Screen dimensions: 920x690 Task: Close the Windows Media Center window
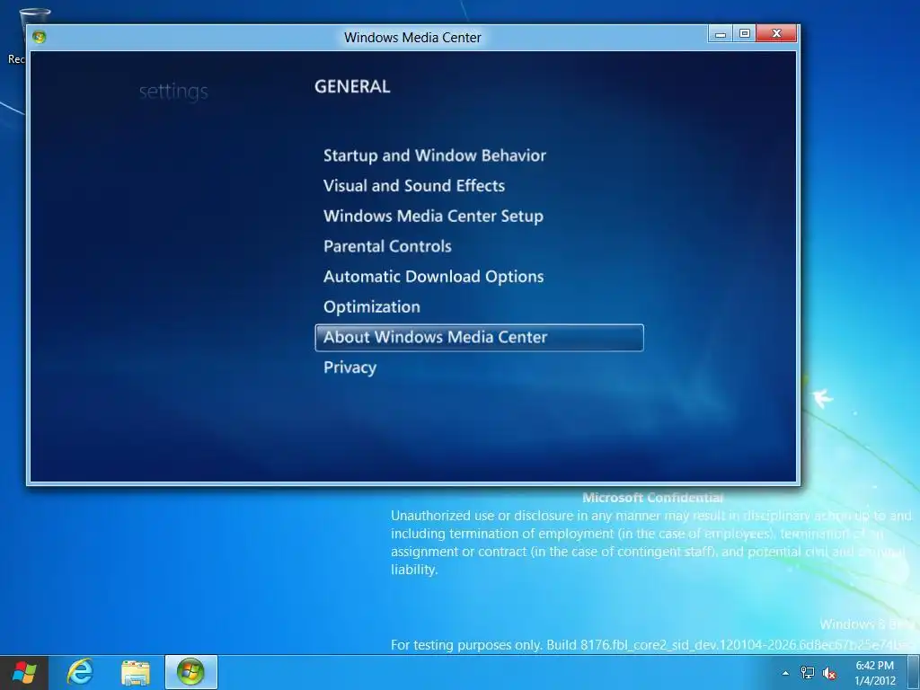tap(776, 34)
